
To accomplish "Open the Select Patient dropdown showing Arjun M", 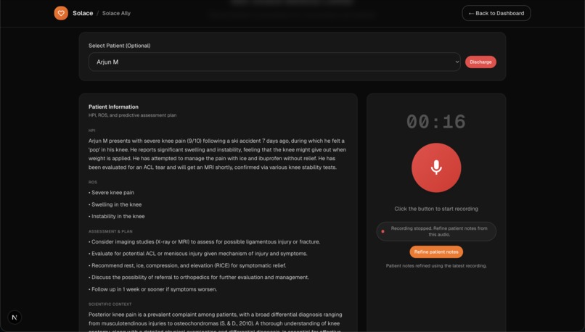I will [274, 62].
